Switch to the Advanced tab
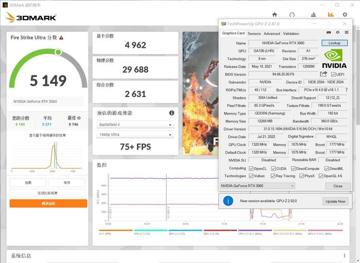 click(x=272, y=33)
